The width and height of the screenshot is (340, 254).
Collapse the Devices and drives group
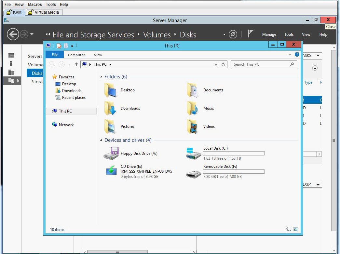click(x=101, y=140)
